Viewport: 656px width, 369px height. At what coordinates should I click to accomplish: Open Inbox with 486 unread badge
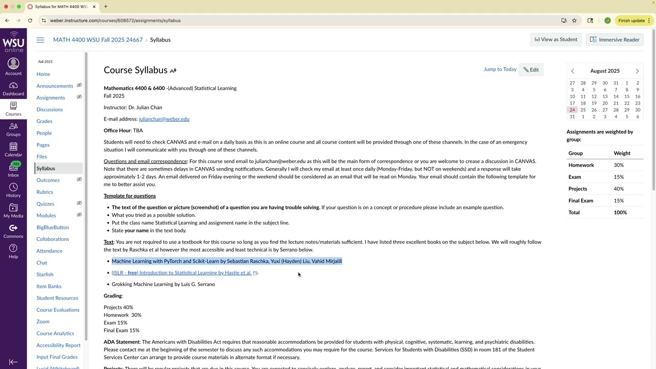13,170
